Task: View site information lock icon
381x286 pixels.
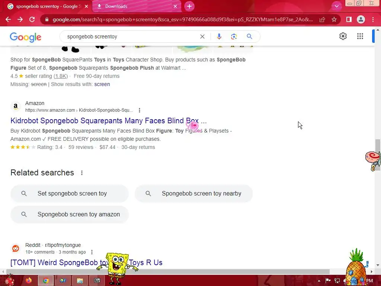Action: 47,19
